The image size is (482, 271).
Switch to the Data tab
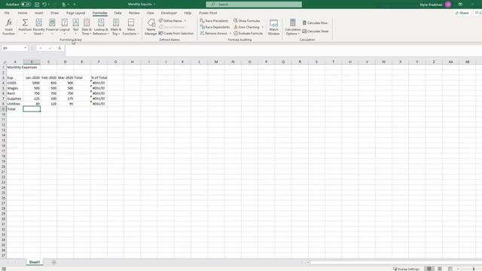click(x=117, y=13)
